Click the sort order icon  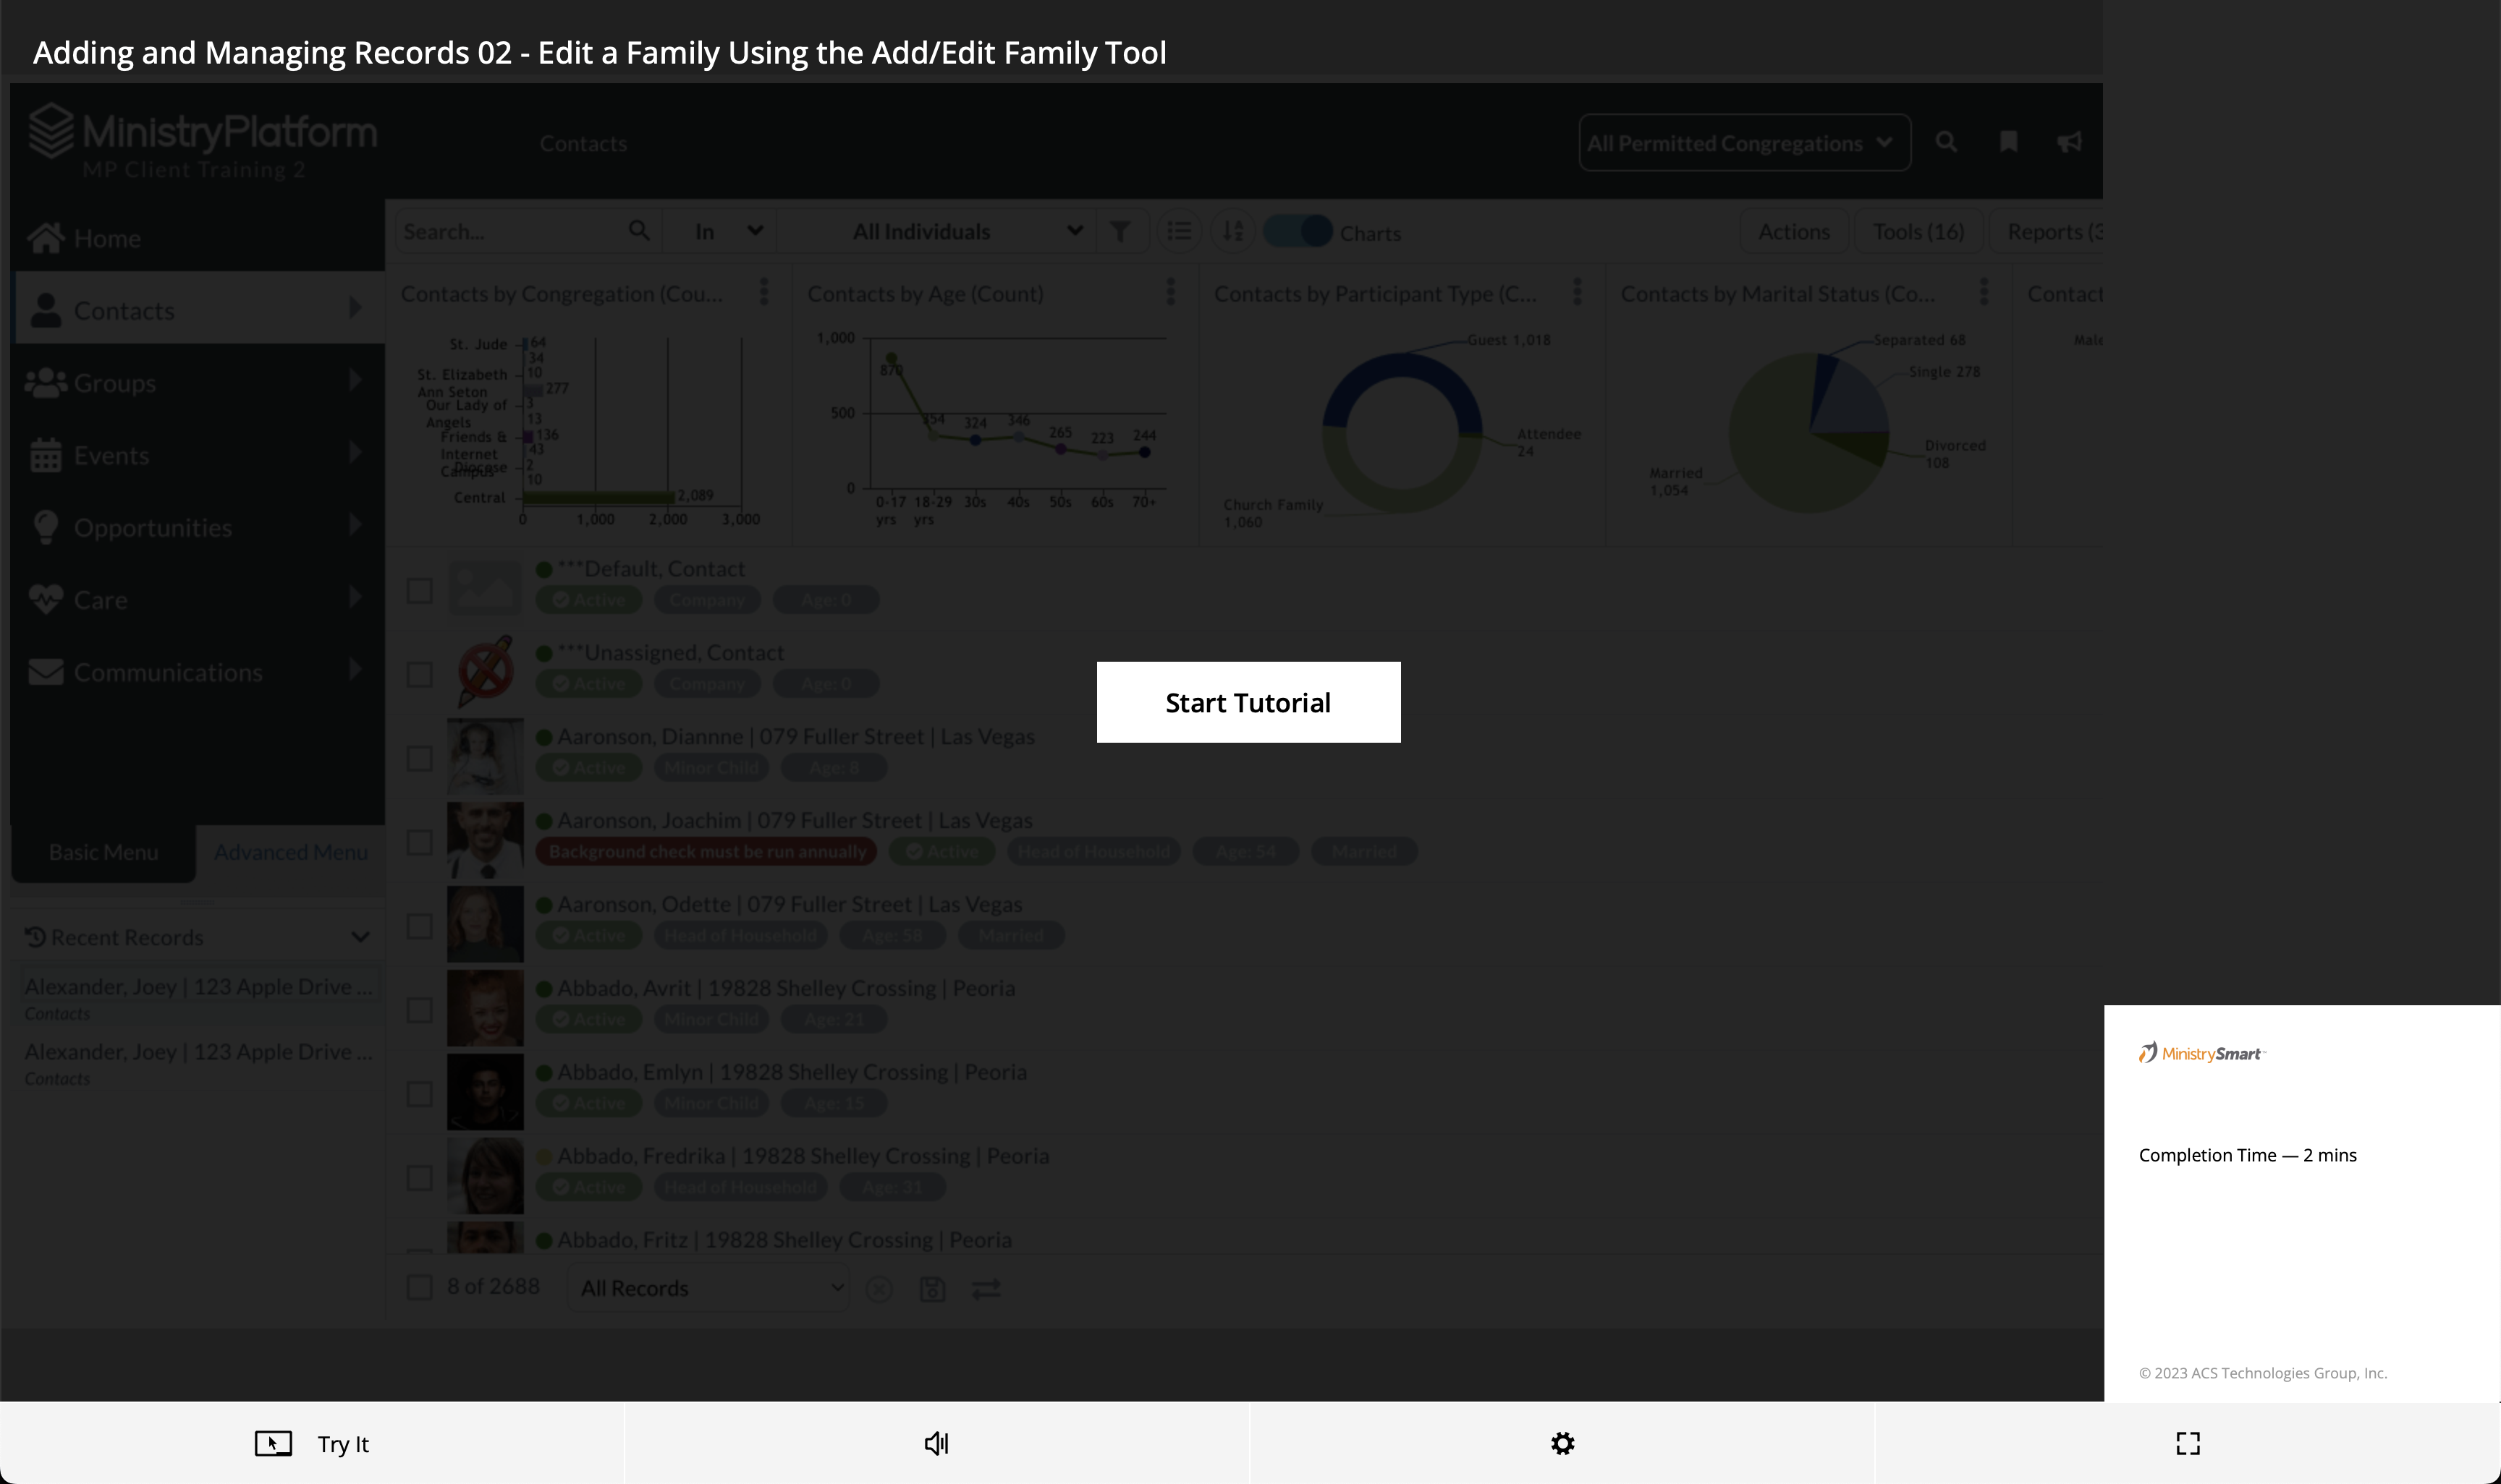1232,232
